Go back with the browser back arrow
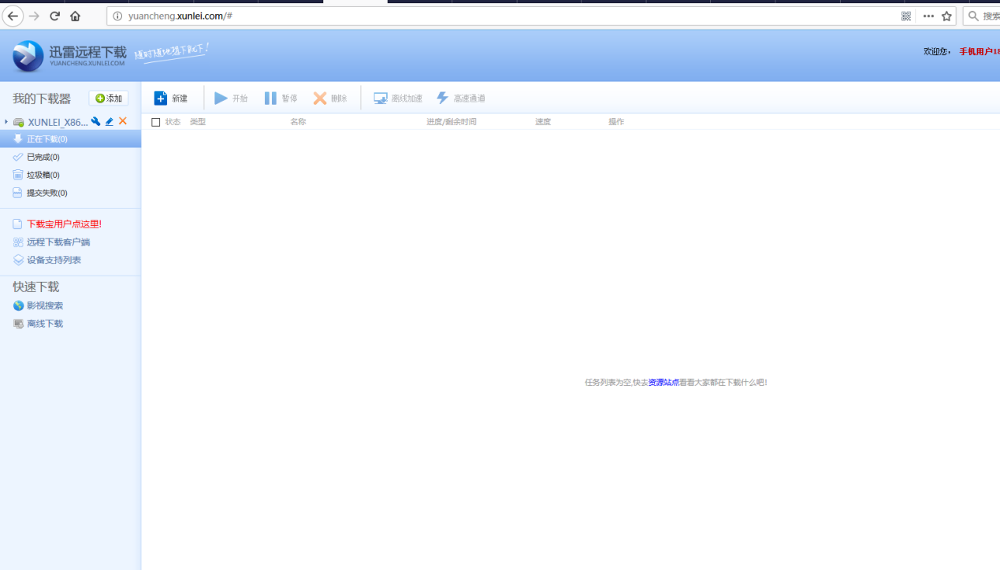 (13, 16)
